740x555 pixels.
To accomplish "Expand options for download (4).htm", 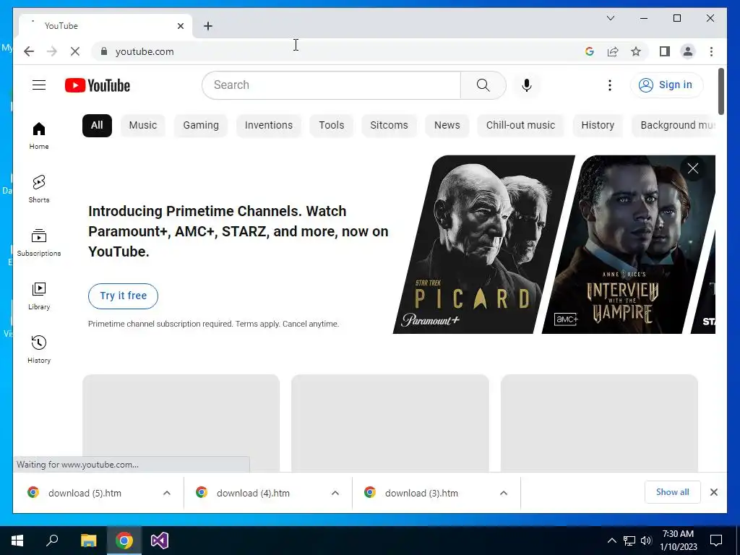I will point(335,493).
